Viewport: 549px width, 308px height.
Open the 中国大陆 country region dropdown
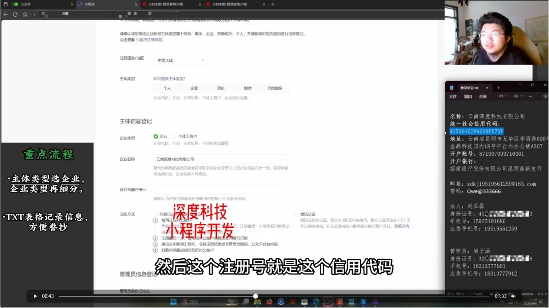(180, 60)
